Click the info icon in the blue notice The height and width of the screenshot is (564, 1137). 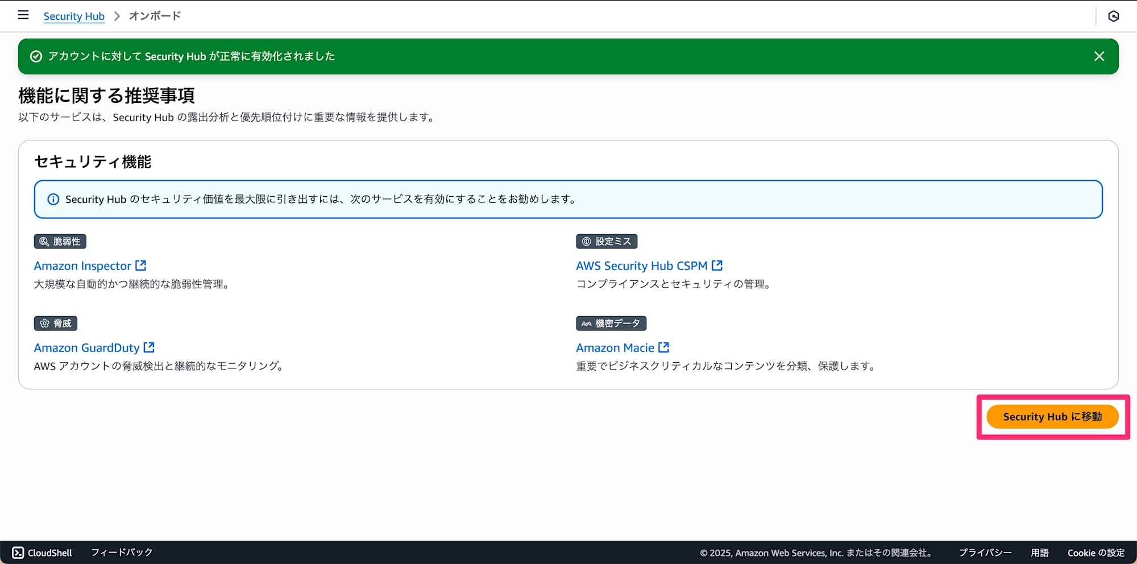pos(53,199)
